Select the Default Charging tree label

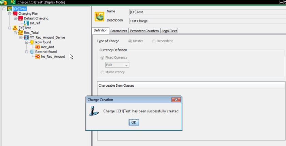click(x=36, y=18)
